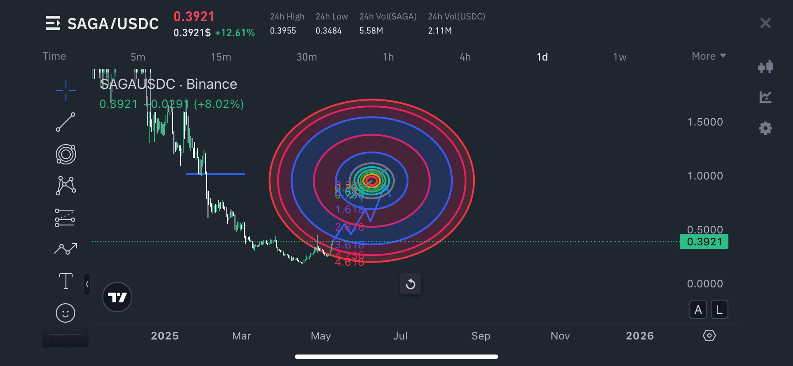The image size is (793, 366).
Task: Close the full-screen chart view
Action: click(x=765, y=23)
